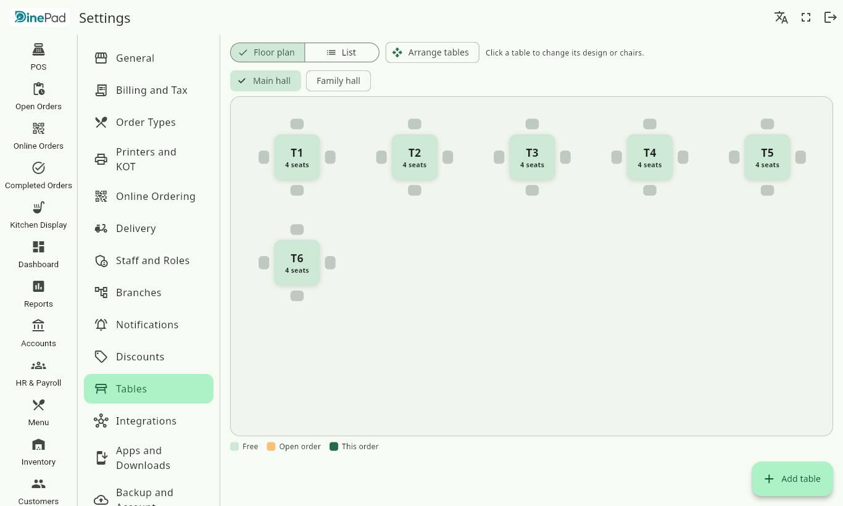Image resolution: width=843 pixels, height=506 pixels.
Task: Switch view to List mode
Action: [x=342, y=52]
